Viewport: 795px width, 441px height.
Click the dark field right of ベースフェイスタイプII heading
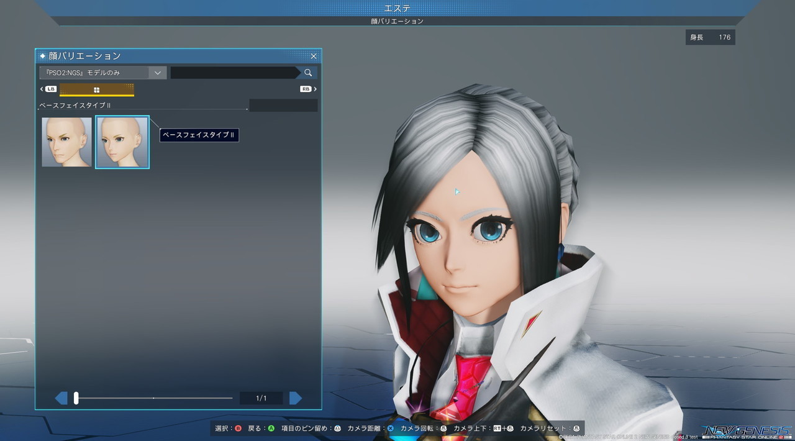point(283,105)
